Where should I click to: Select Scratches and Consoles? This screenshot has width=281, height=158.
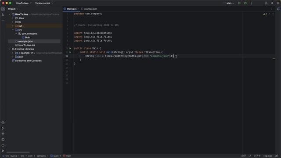coord(27,61)
